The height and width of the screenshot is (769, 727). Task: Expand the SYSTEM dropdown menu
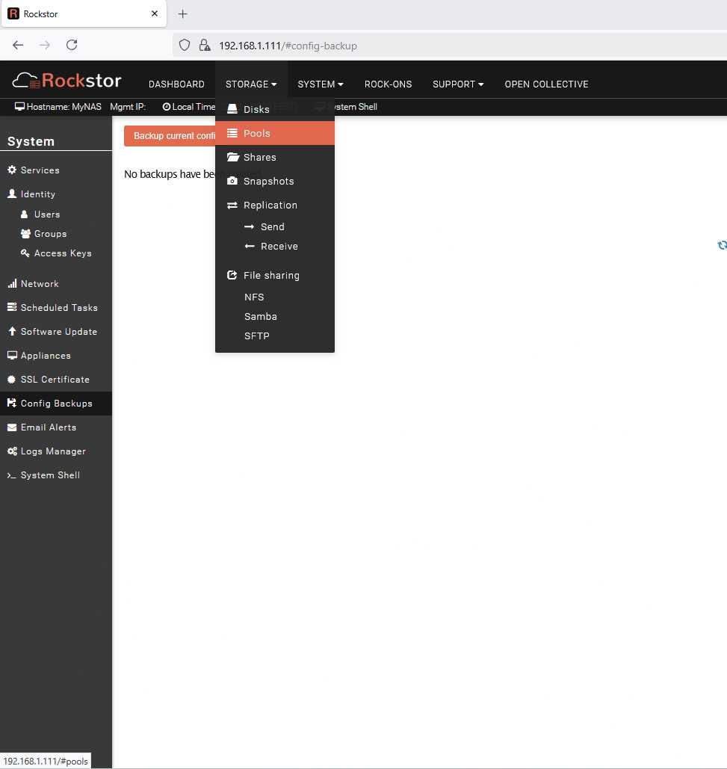pyautogui.click(x=320, y=84)
